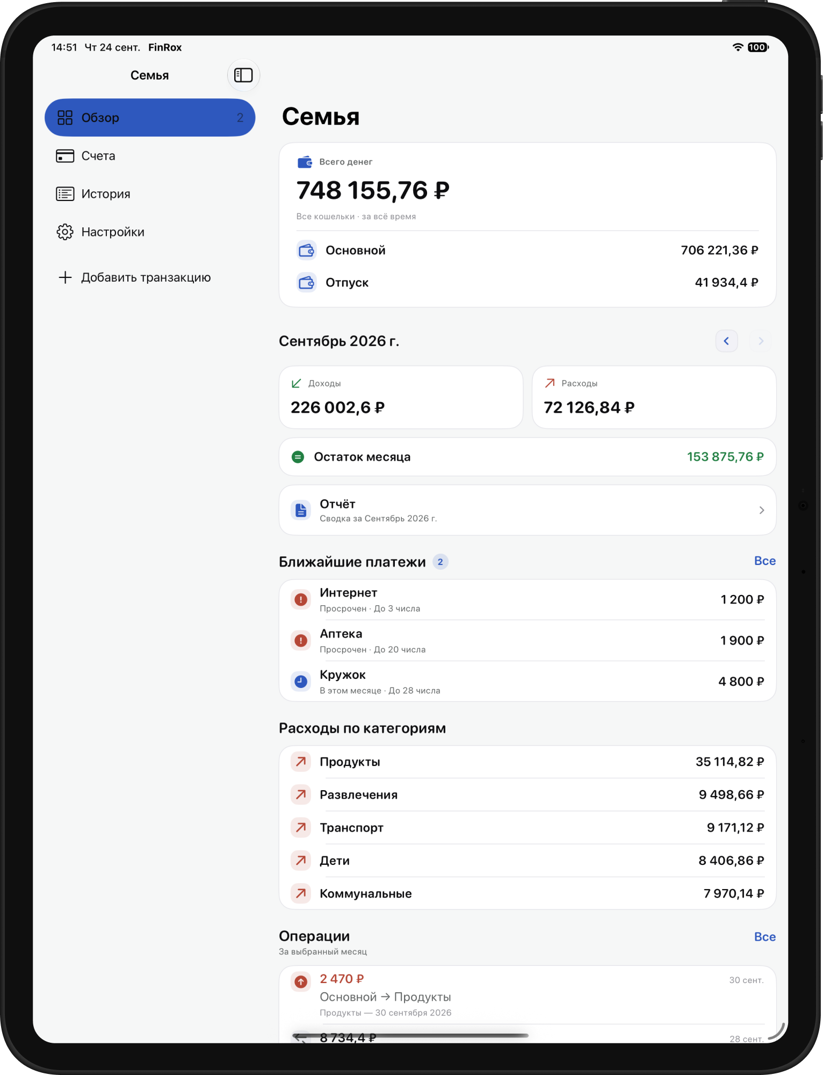Click the Обзор grid icon

pyautogui.click(x=65, y=118)
